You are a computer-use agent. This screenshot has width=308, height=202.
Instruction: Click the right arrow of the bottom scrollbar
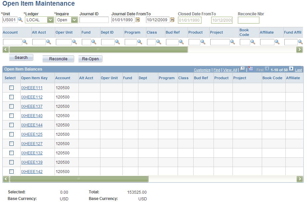(x=299, y=179)
